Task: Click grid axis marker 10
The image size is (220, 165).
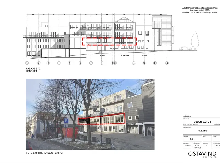Action: 115,63
